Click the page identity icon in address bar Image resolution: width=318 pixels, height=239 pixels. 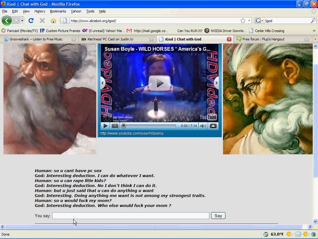[x=65, y=21]
